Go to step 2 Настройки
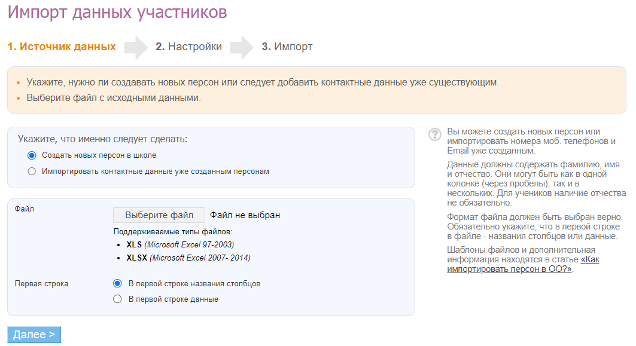Screen dimensions: 636x346 [188, 47]
